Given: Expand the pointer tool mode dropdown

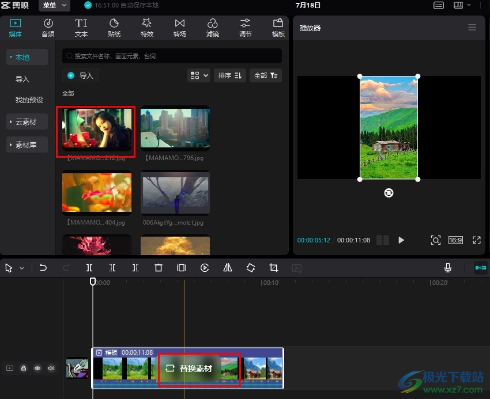Looking at the screenshot, I should coord(22,268).
